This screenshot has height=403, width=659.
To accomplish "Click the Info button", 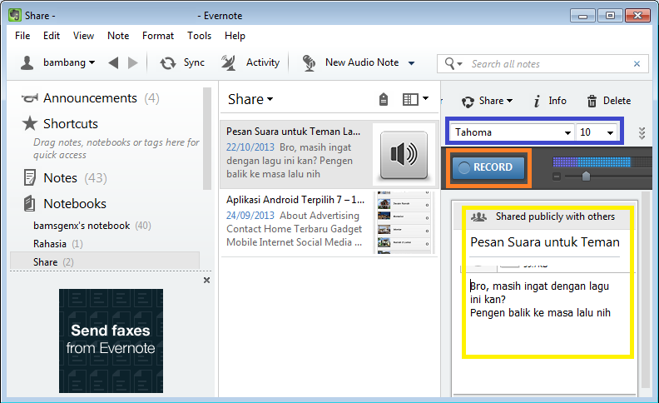I will pyautogui.click(x=550, y=101).
